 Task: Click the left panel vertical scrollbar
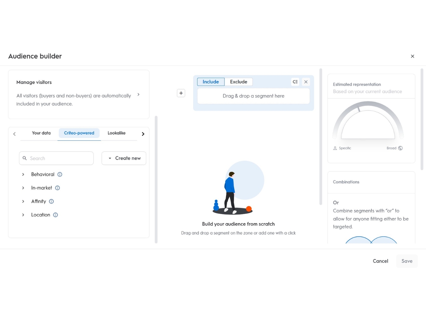pos(156,179)
